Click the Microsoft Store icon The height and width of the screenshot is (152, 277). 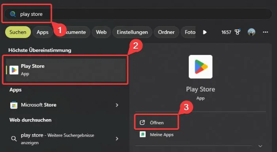(x=14, y=105)
